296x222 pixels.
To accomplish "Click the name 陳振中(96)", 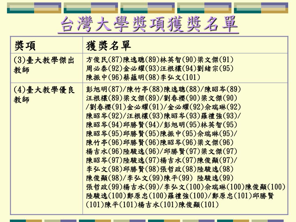I will pyautogui.click(x=104, y=77).
